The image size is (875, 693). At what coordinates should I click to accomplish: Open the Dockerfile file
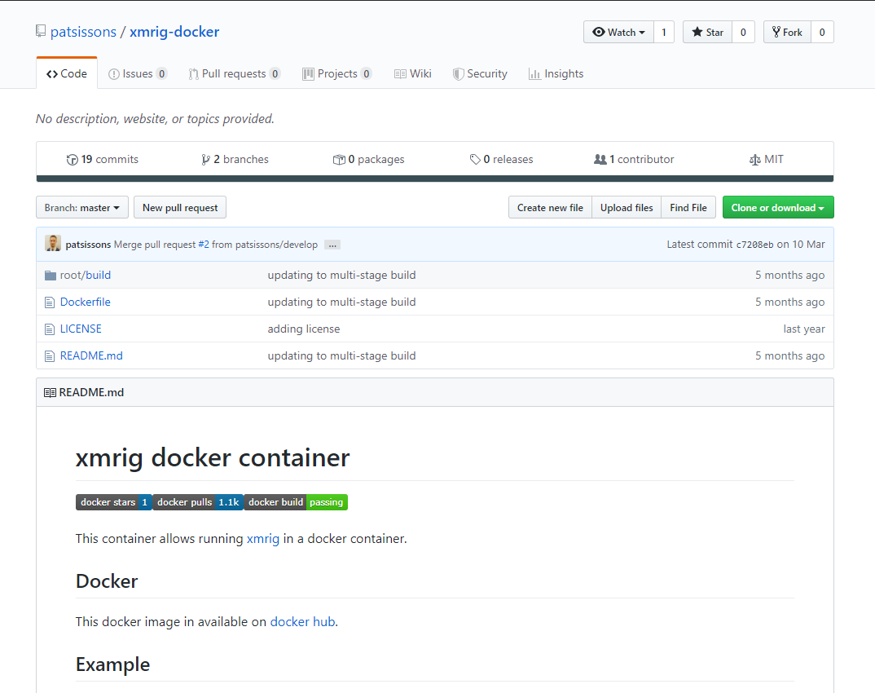click(x=86, y=302)
